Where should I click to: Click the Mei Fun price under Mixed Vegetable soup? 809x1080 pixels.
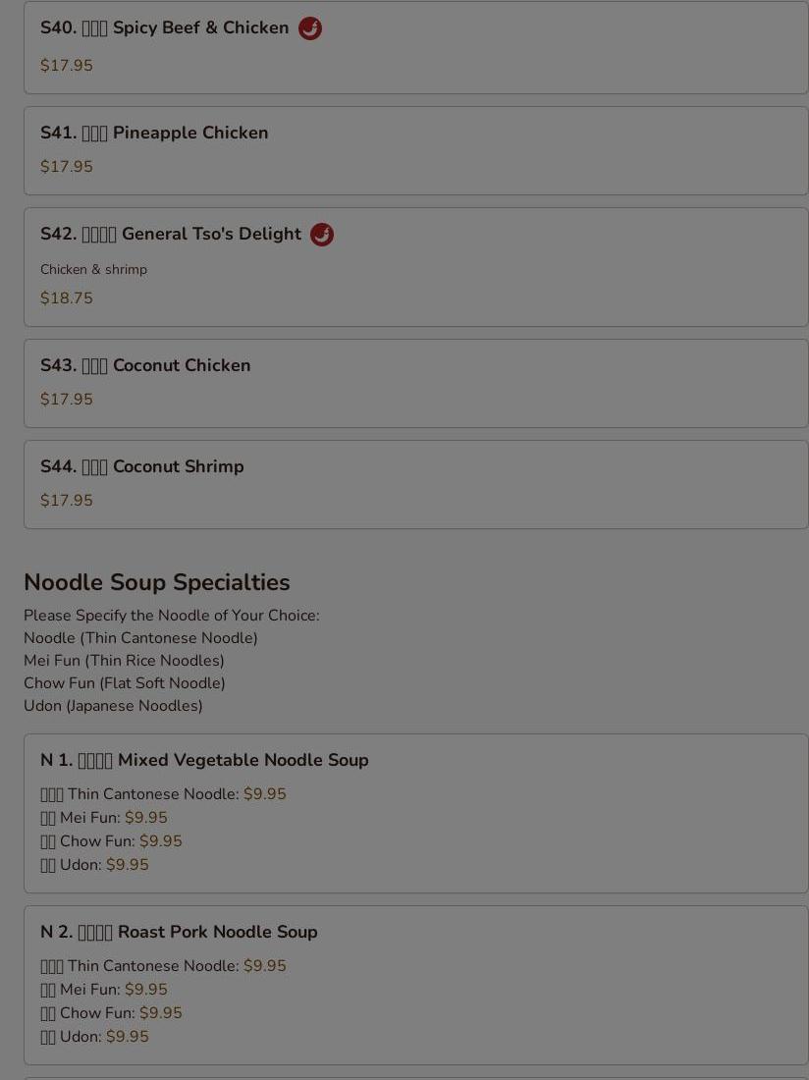[146, 818]
